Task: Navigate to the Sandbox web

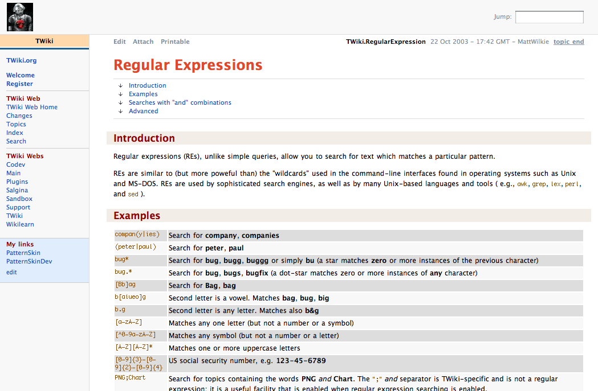Action: coord(19,199)
